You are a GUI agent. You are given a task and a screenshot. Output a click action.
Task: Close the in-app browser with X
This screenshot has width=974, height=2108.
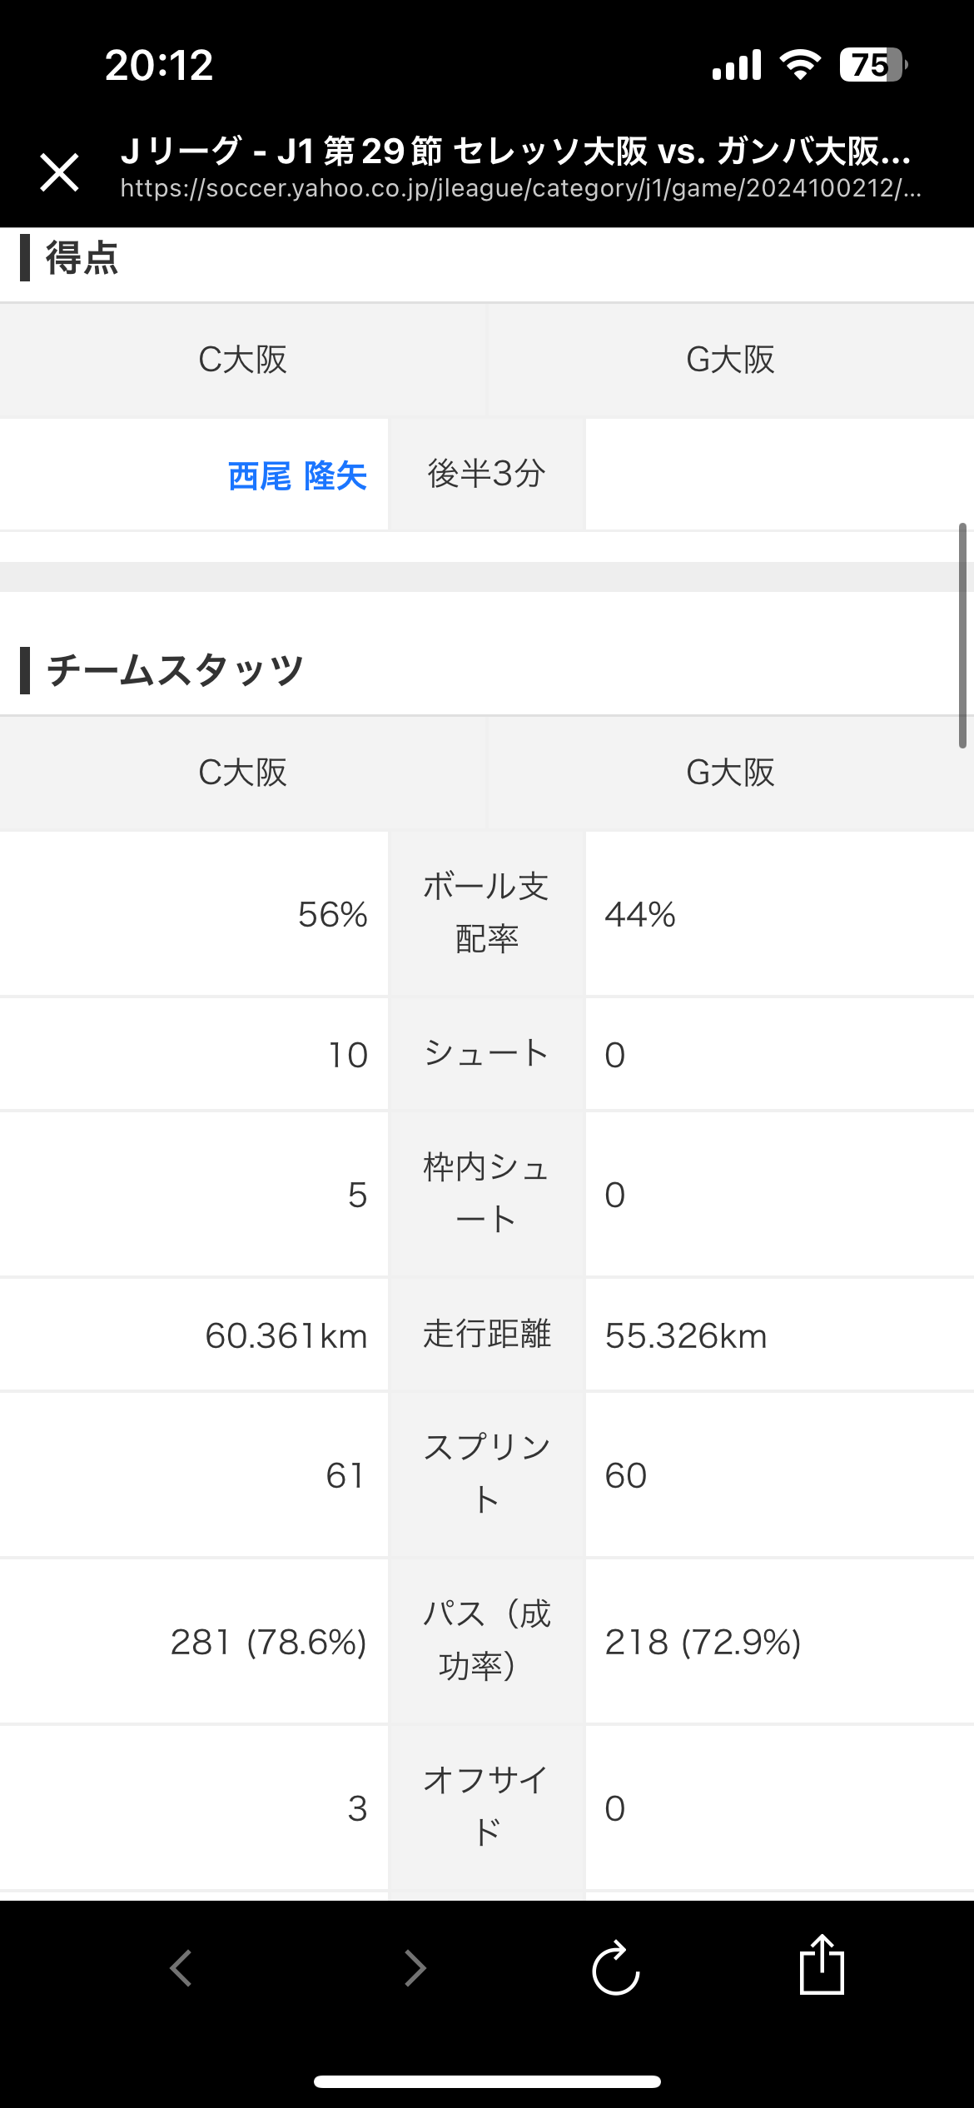(x=59, y=172)
